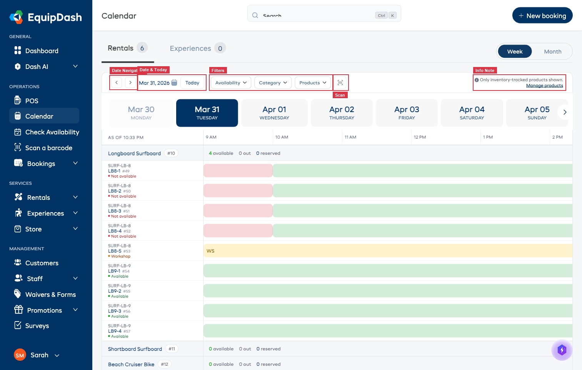The image size is (582, 370).
Task: Open the date picker calendar icon
Action: (x=174, y=83)
